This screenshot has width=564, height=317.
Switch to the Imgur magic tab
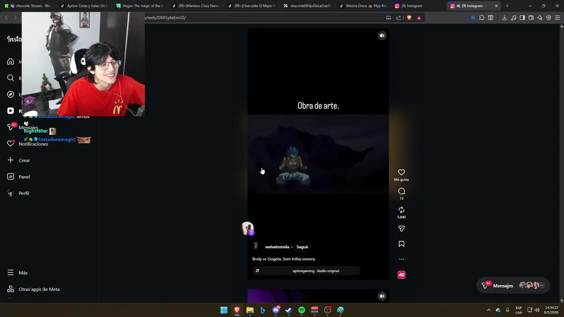tap(140, 6)
